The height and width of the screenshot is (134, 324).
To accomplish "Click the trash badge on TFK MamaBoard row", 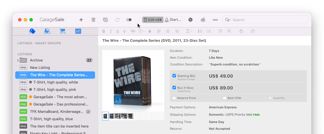I will [x=88, y=111].
